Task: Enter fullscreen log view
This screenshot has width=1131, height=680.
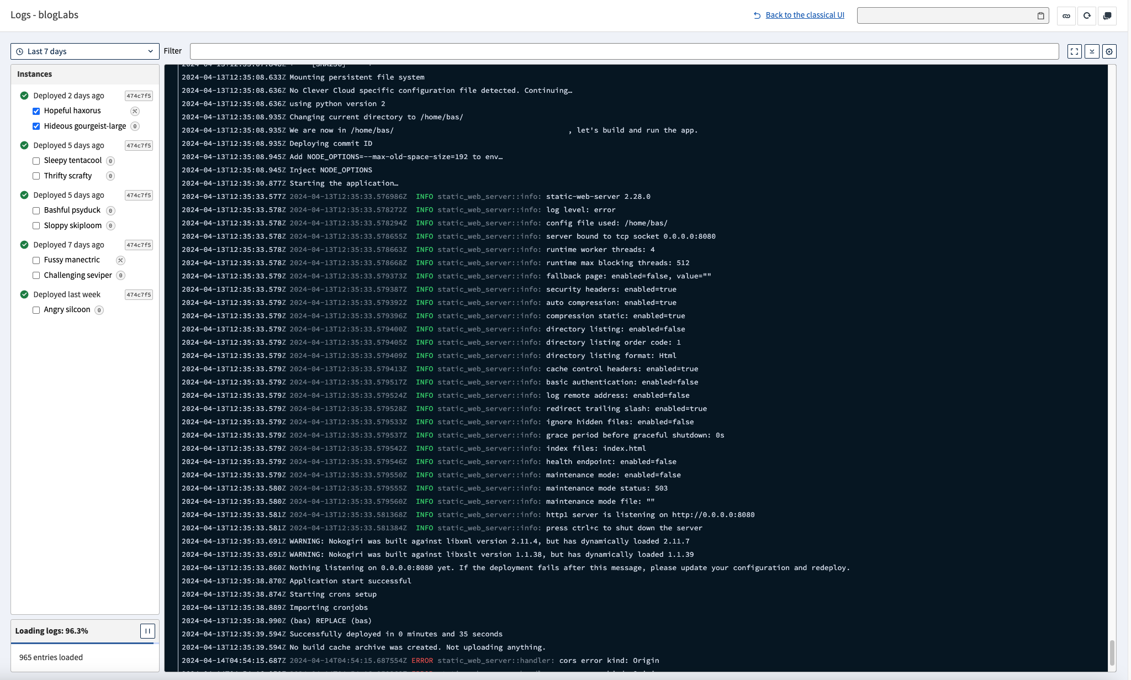Action: point(1074,51)
